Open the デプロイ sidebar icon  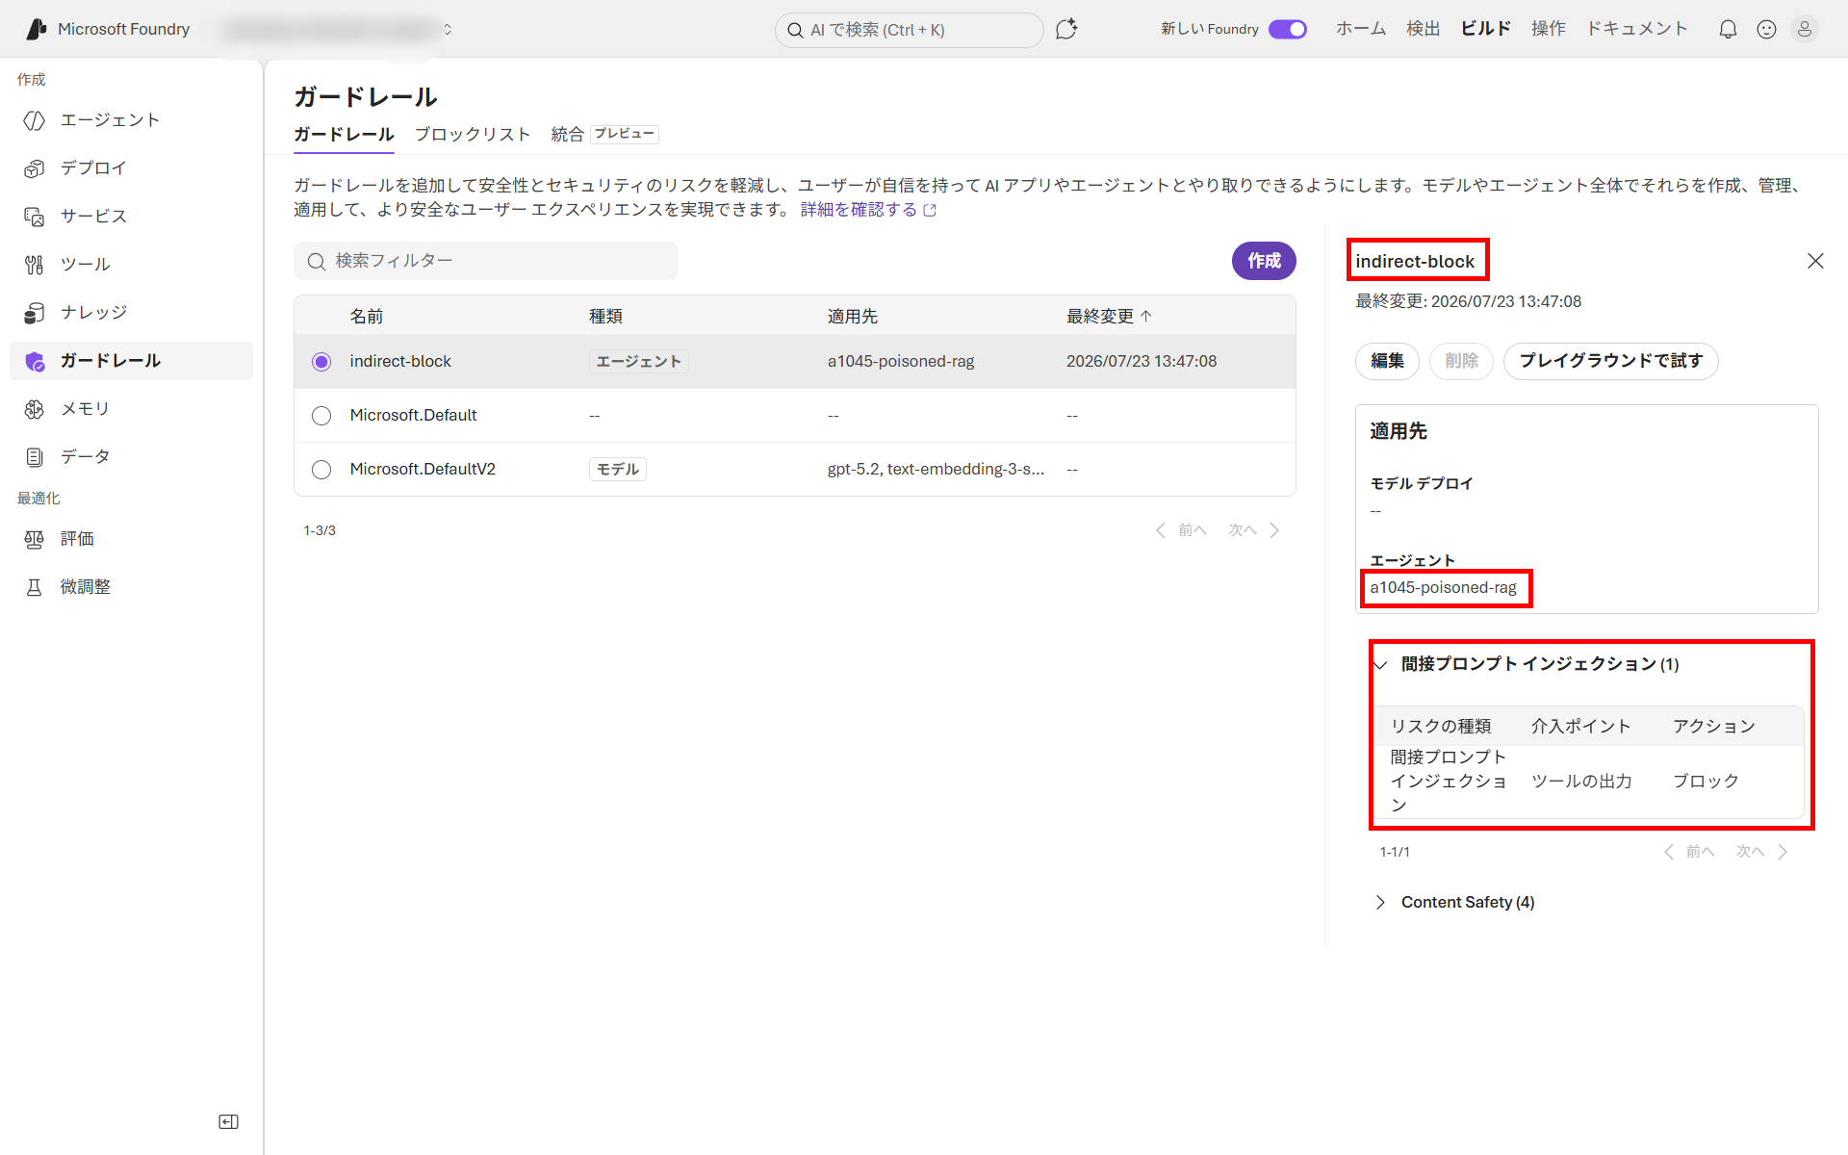[35, 168]
